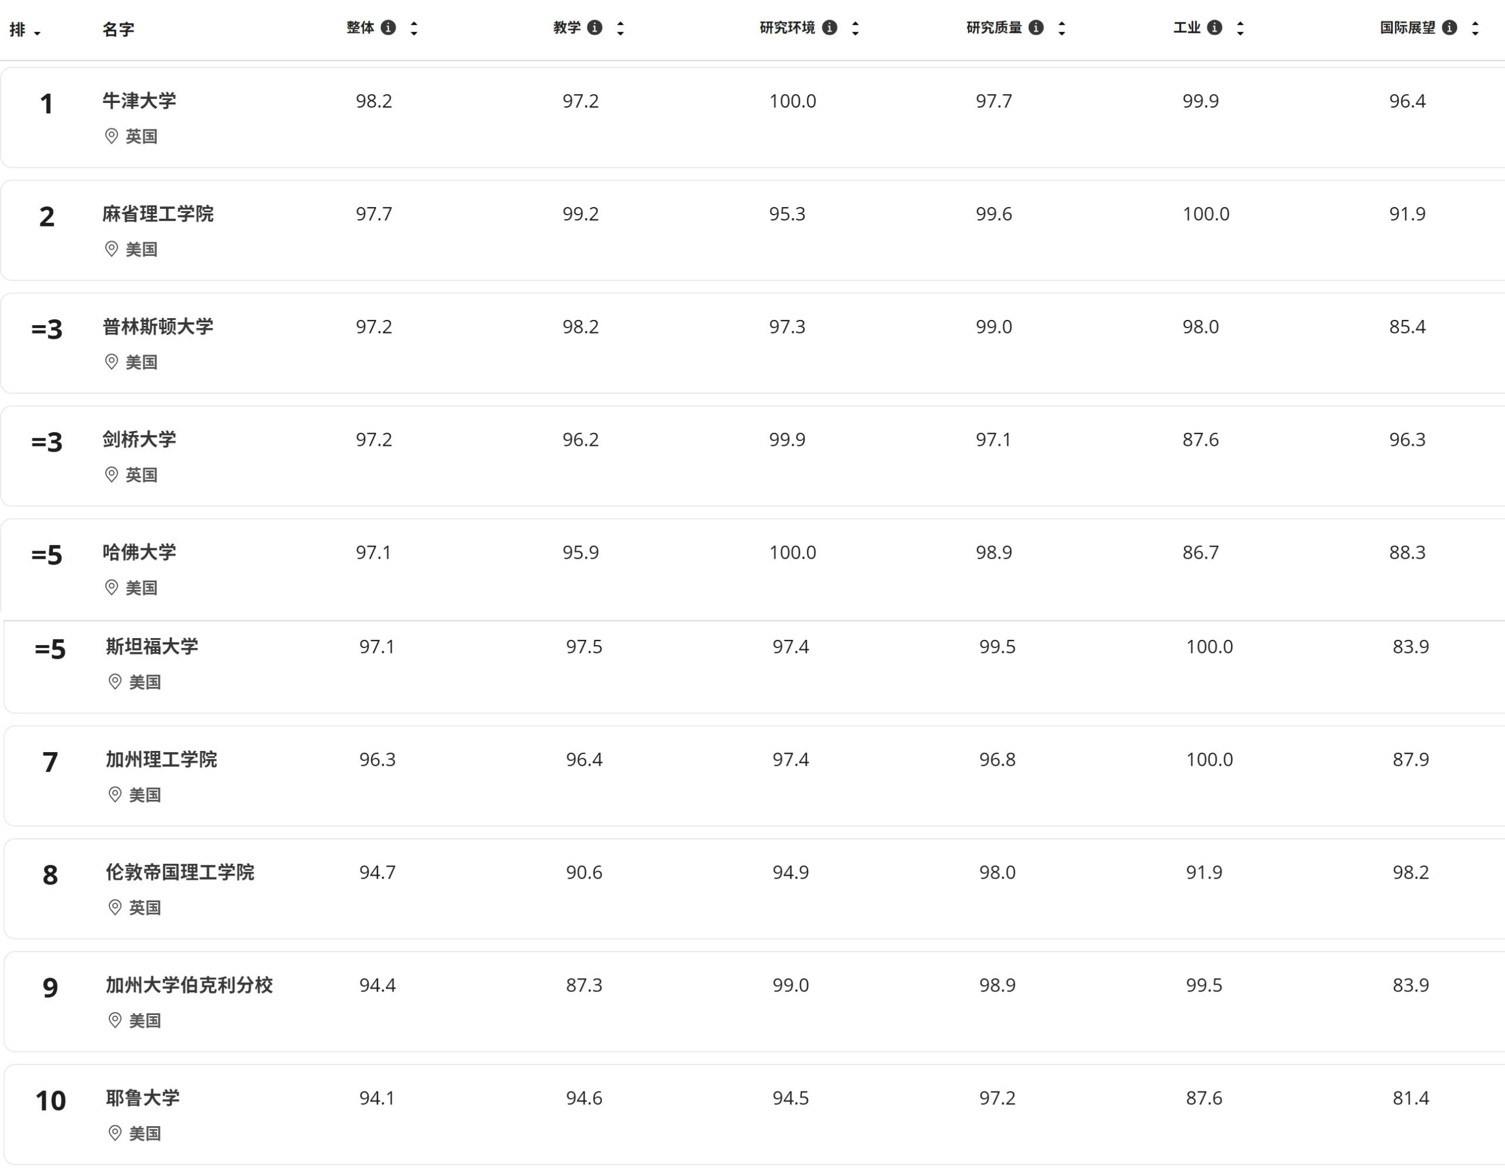Select the 哈佛大学 ranking row name
Viewport: 1505px width, 1175px height.
139,552
